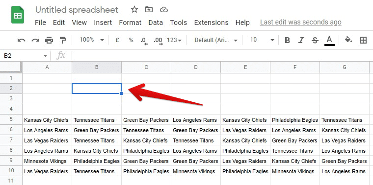This screenshot has height=185, width=373.
Task: Click cell E6 Las Vegas Raiders
Action: [245, 130]
